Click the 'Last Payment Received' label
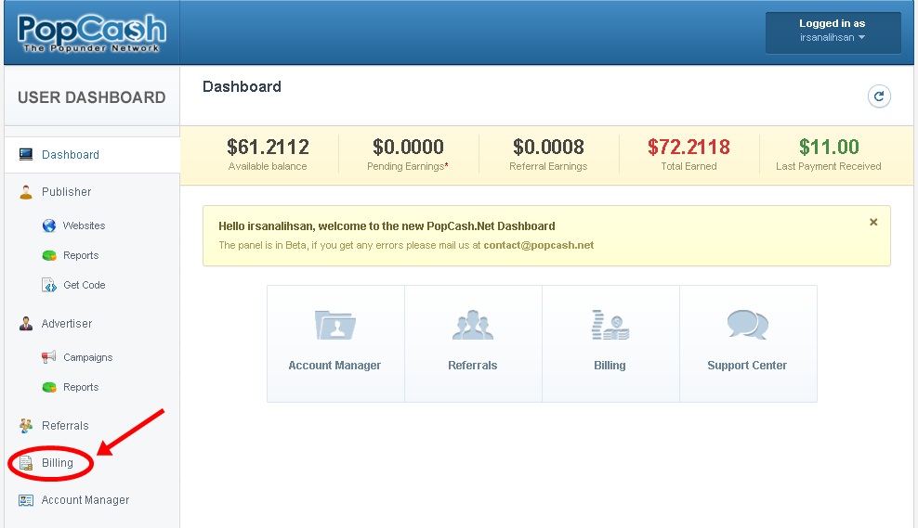 click(829, 167)
